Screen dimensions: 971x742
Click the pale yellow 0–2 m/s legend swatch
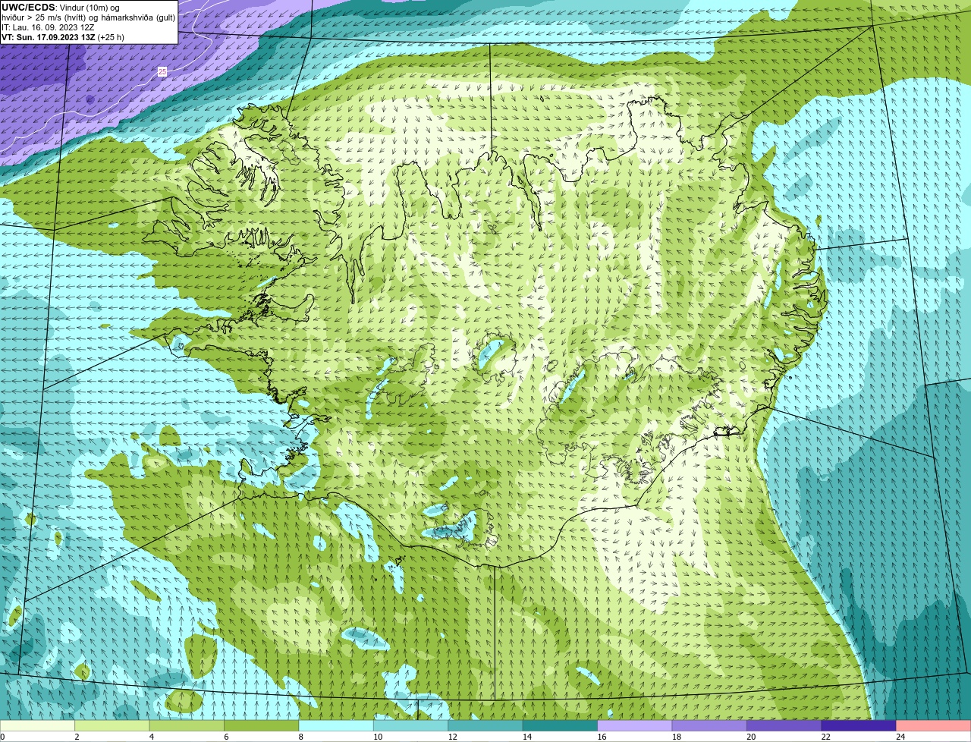(x=38, y=726)
